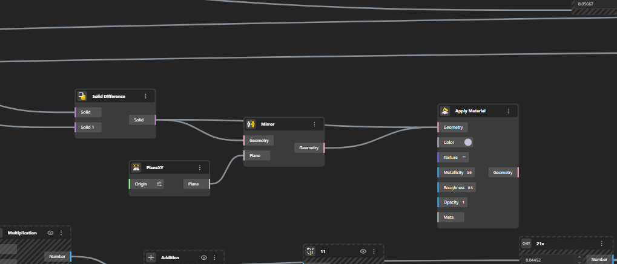Open the Mirror node three-dot menu
The height and width of the screenshot is (264, 617).
[314, 124]
